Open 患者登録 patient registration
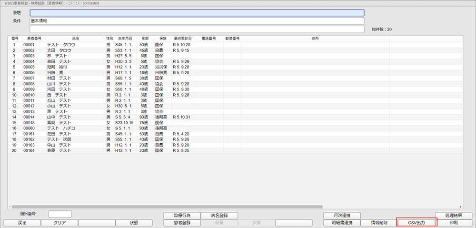476x228 pixels. pos(182,222)
